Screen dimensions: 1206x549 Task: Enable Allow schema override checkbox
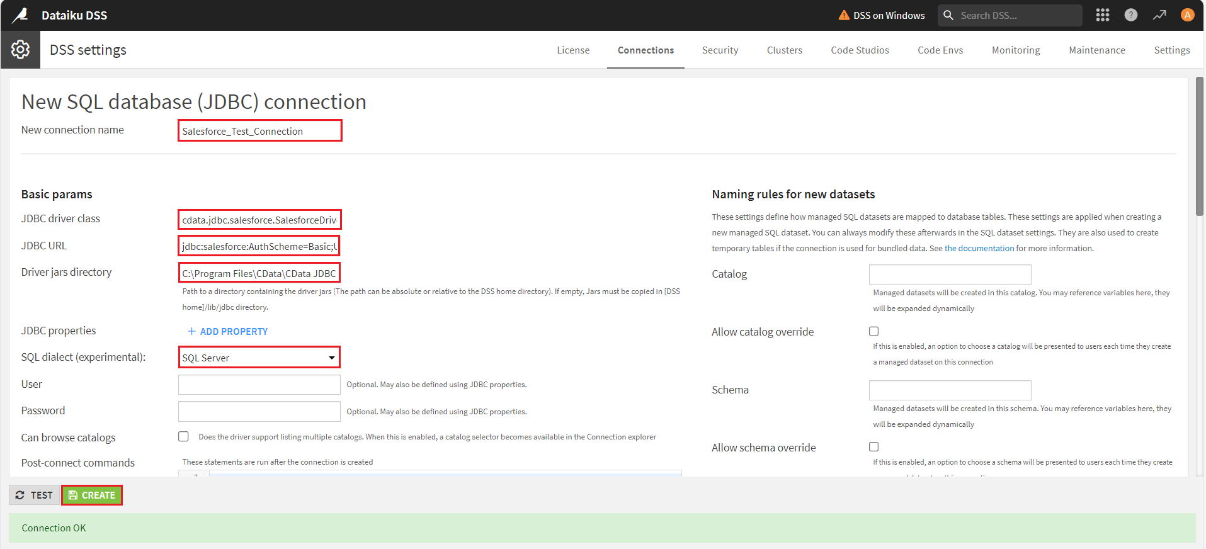pyautogui.click(x=873, y=447)
